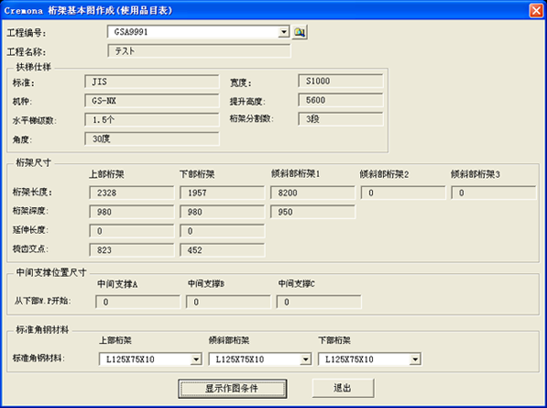Click 上部桁架 length field showing 2328
The height and width of the screenshot is (408, 547).
click(131, 193)
